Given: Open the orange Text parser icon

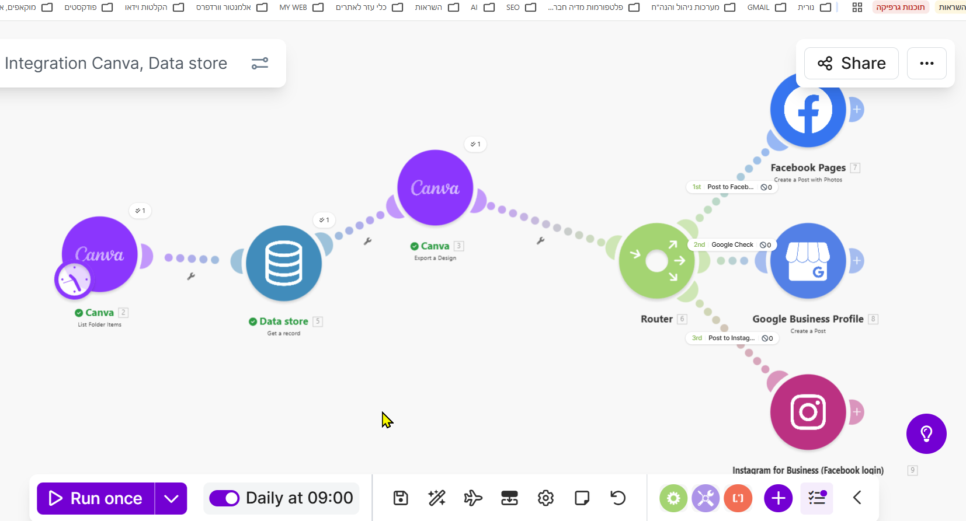Looking at the screenshot, I should coord(738,498).
